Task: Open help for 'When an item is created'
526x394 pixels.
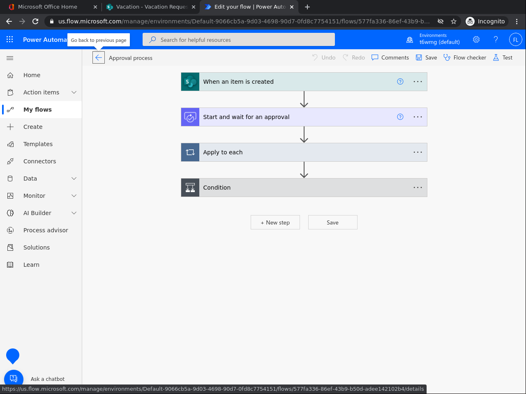Action: click(400, 82)
